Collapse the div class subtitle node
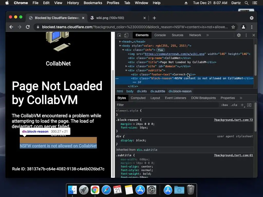263x197 pixels. tap(126, 70)
